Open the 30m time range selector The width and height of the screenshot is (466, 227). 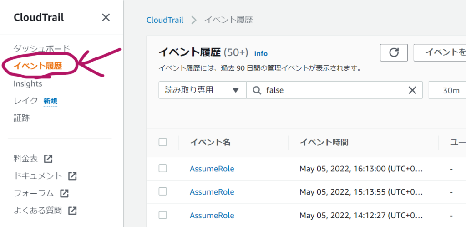(x=448, y=90)
